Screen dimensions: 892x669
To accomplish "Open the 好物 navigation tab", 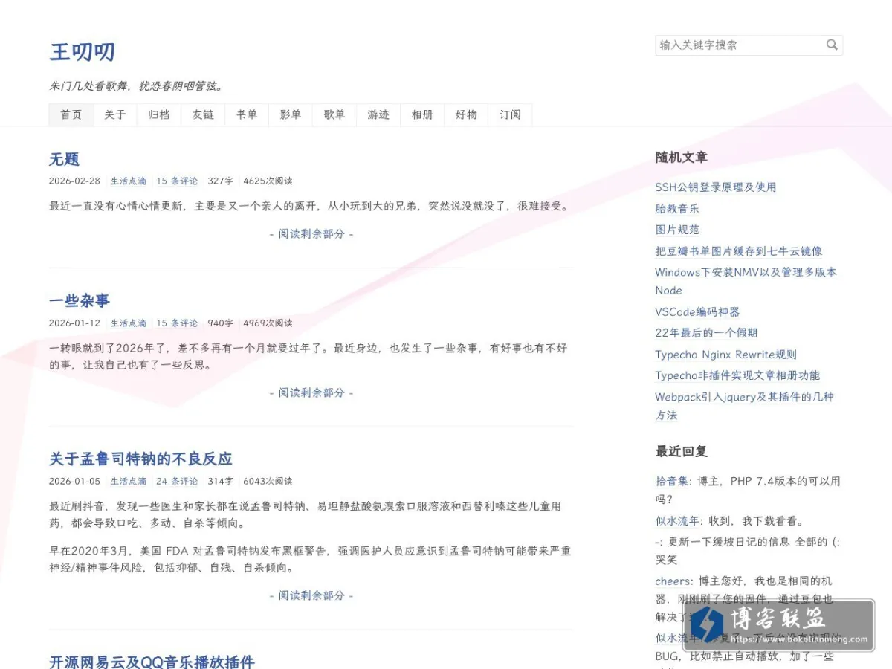I will 466,114.
